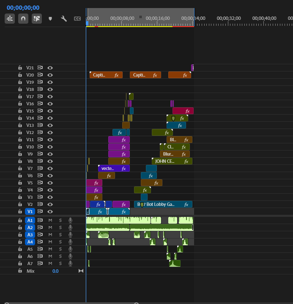Enable voice-over record on track A4
Image resolution: width=293 pixels, height=304 pixels.
(70, 242)
